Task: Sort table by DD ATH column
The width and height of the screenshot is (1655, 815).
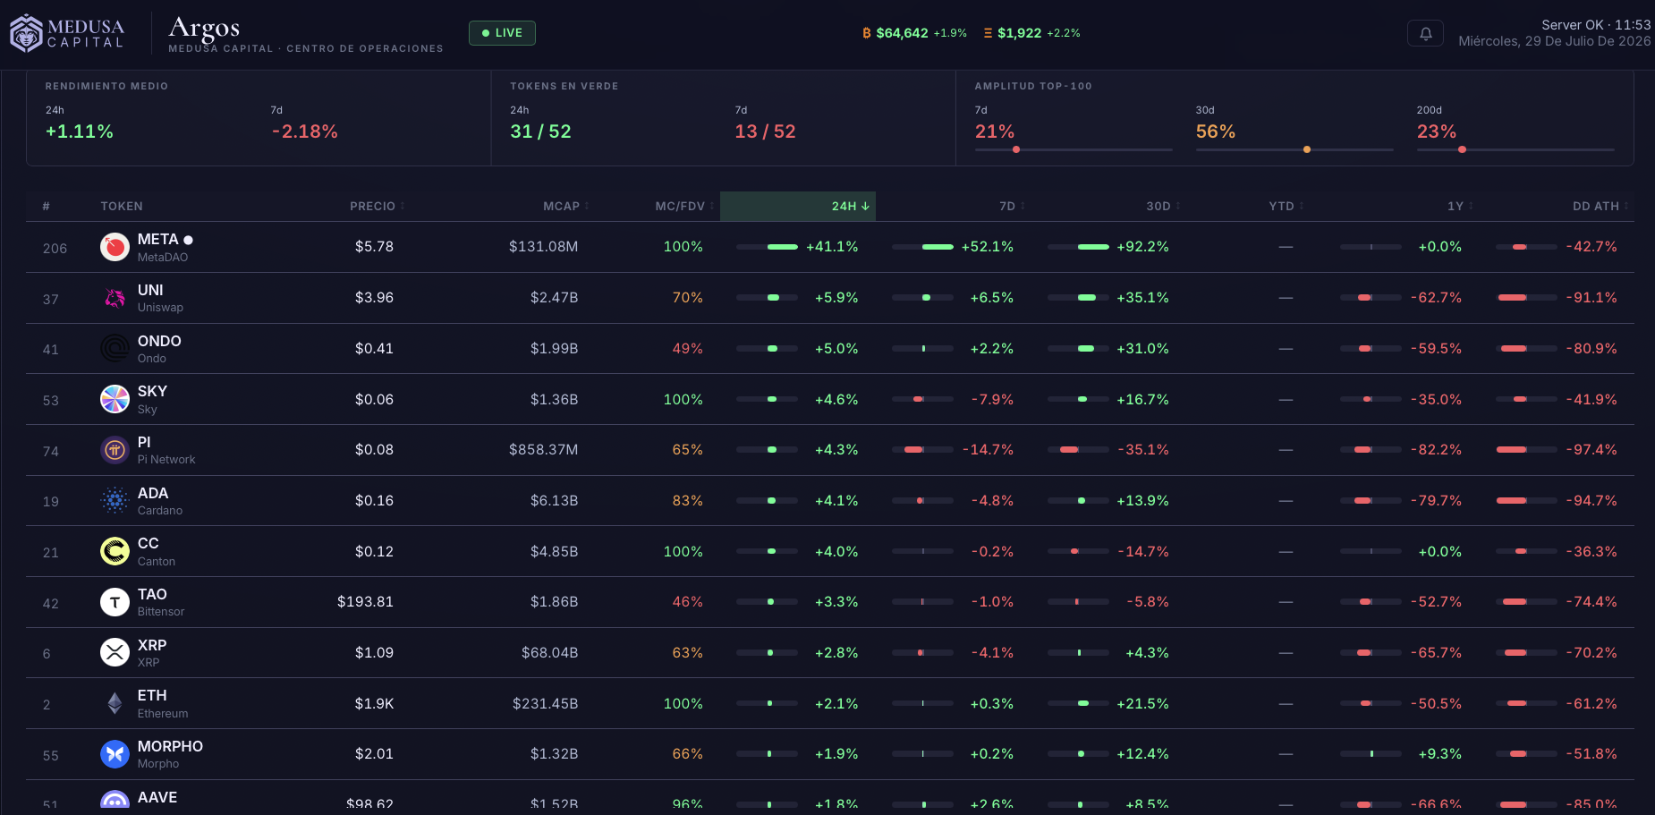Action: tap(1600, 206)
